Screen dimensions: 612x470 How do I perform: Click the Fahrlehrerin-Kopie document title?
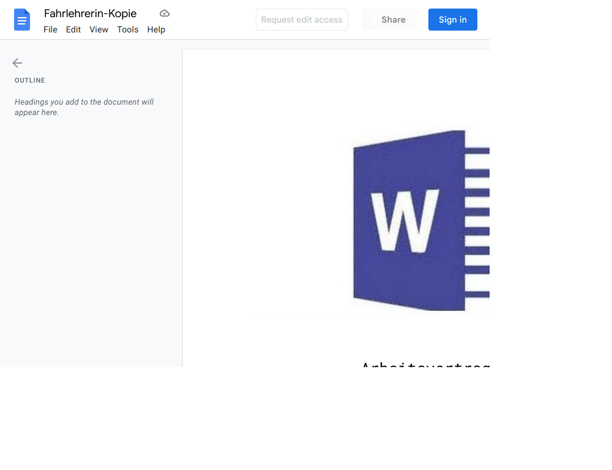coord(90,13)
